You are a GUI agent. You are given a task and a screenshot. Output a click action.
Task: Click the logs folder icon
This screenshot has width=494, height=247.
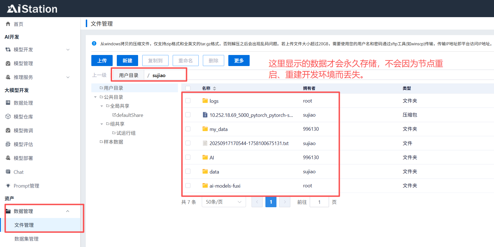point(205,101)
